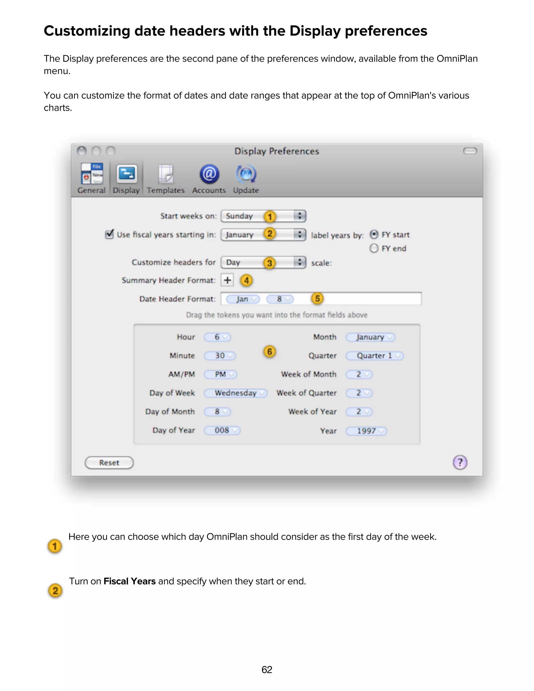The image size is (534, 691).
Task: Add a summary header format with plus button
Action: tap(227, 280)
